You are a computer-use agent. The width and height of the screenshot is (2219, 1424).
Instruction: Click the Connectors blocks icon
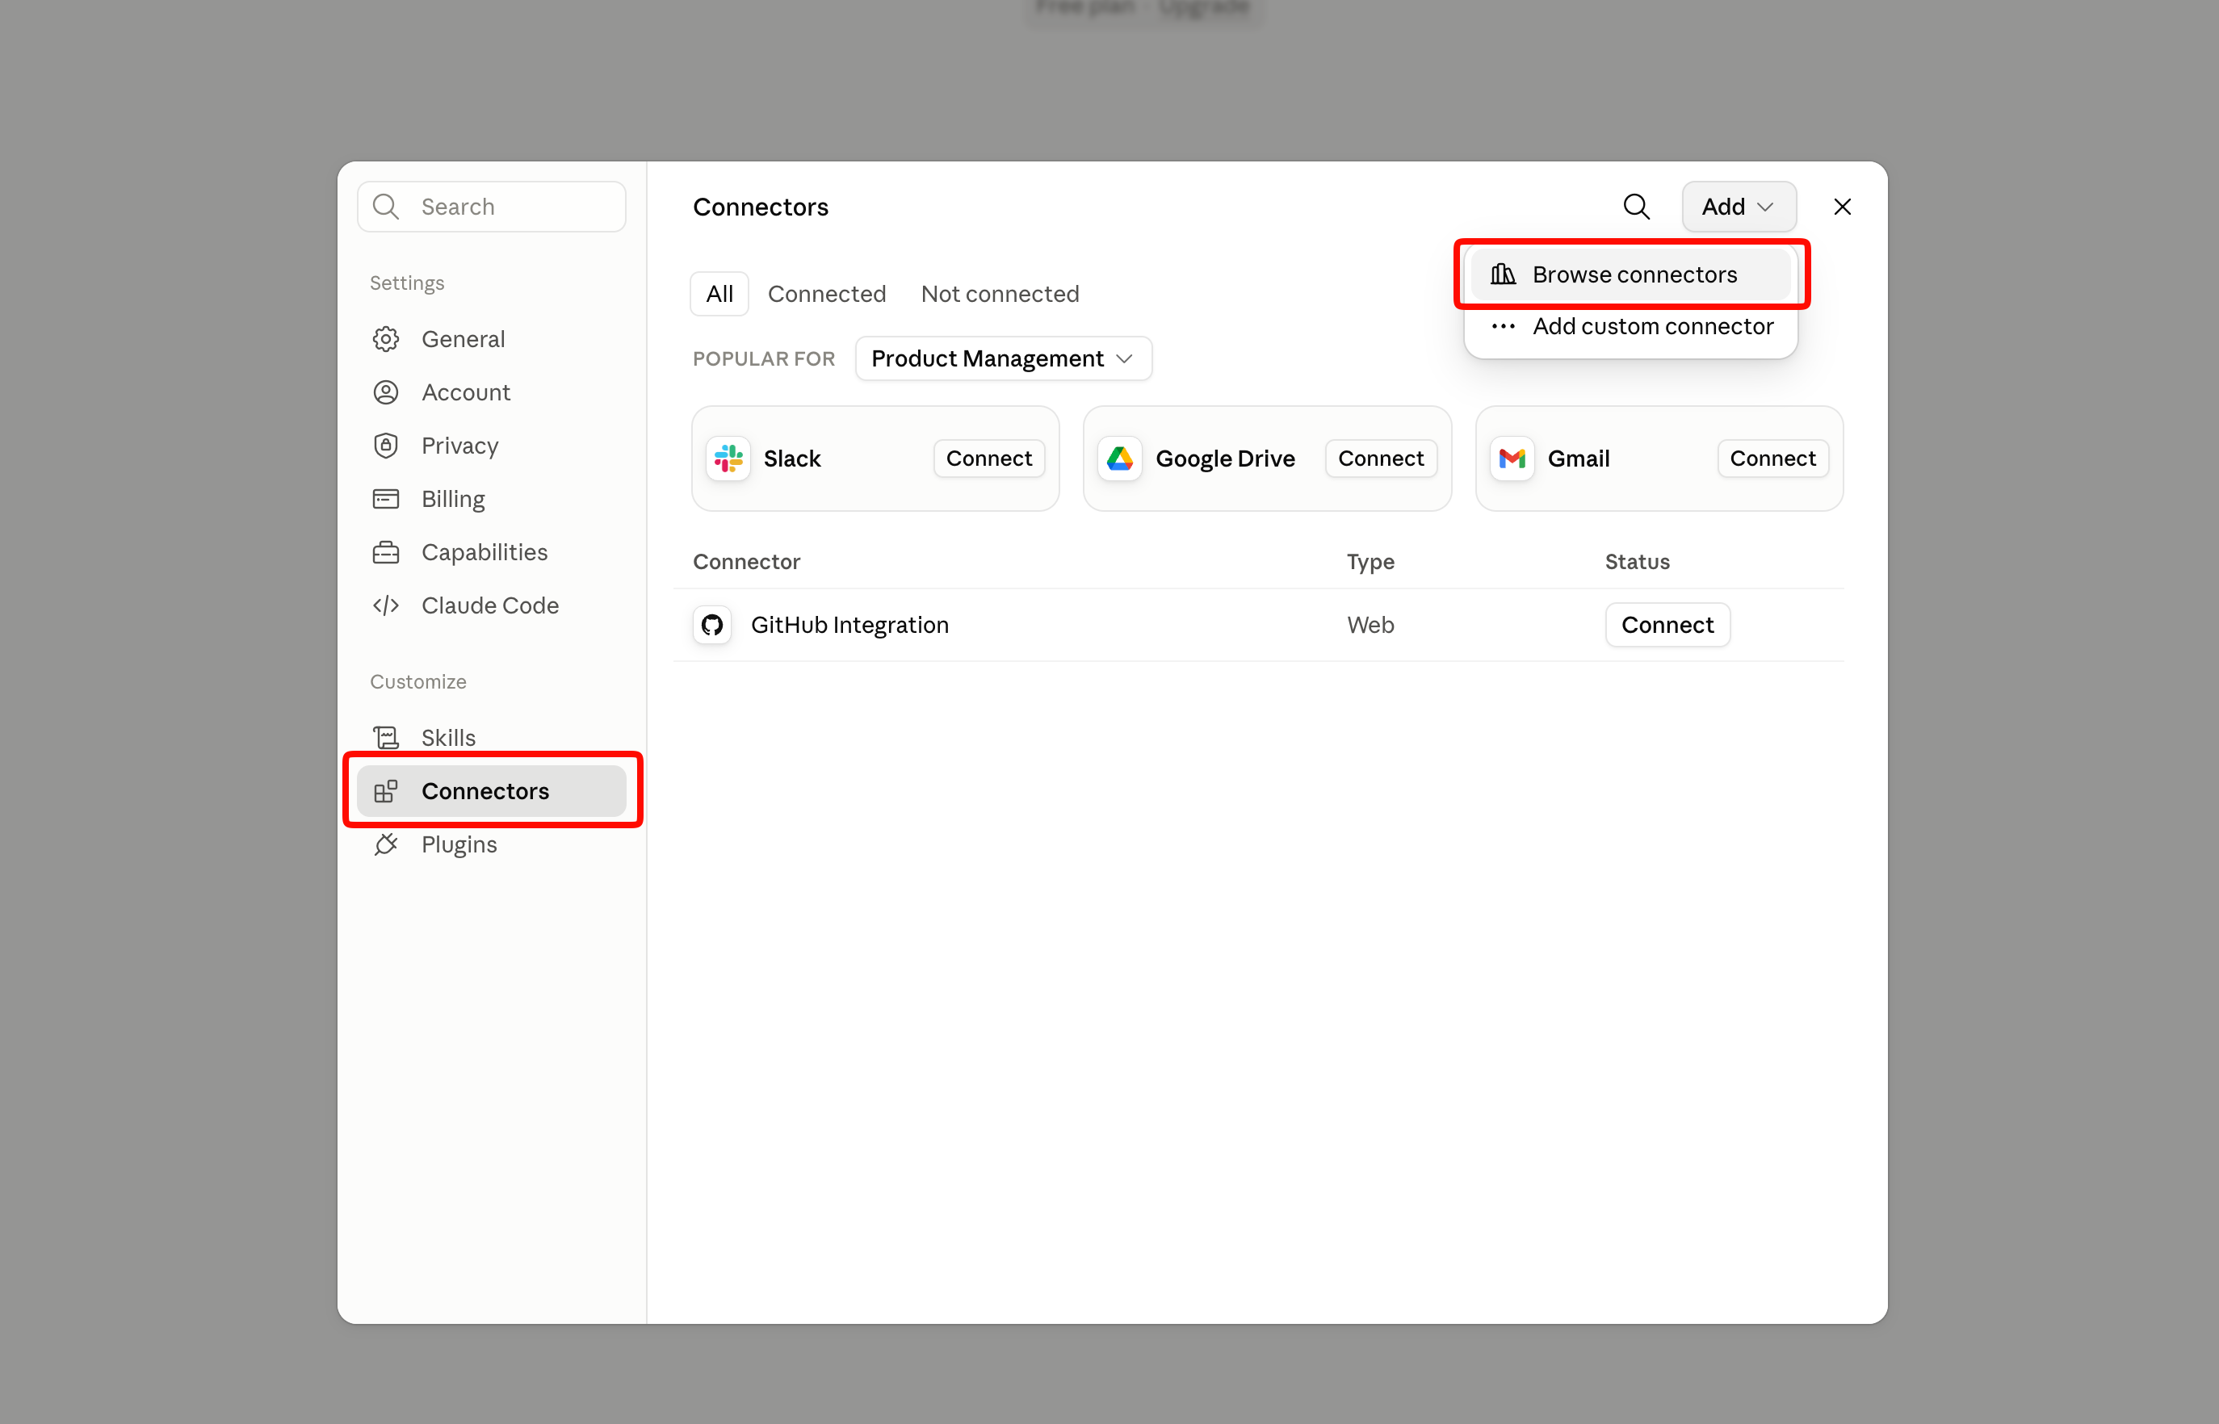(386, 792)
